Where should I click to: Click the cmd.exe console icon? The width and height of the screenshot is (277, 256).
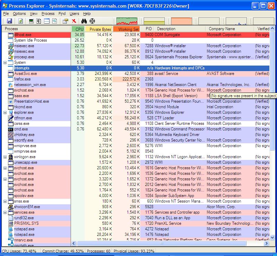11,129
